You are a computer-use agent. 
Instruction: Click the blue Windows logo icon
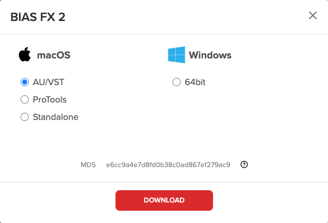click(177, 55)
